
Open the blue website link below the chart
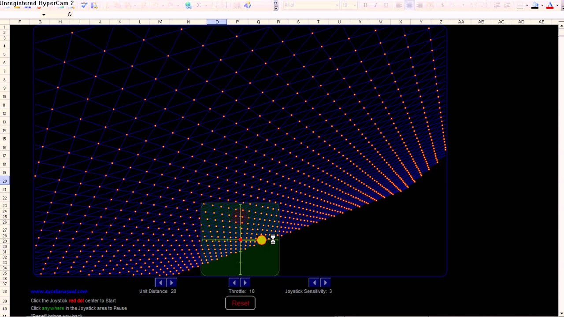[x=59, y=291]
